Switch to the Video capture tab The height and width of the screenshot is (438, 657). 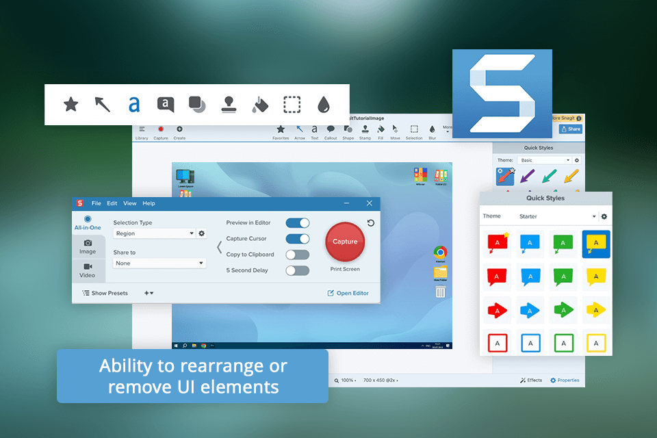click(x=88, y=271)
